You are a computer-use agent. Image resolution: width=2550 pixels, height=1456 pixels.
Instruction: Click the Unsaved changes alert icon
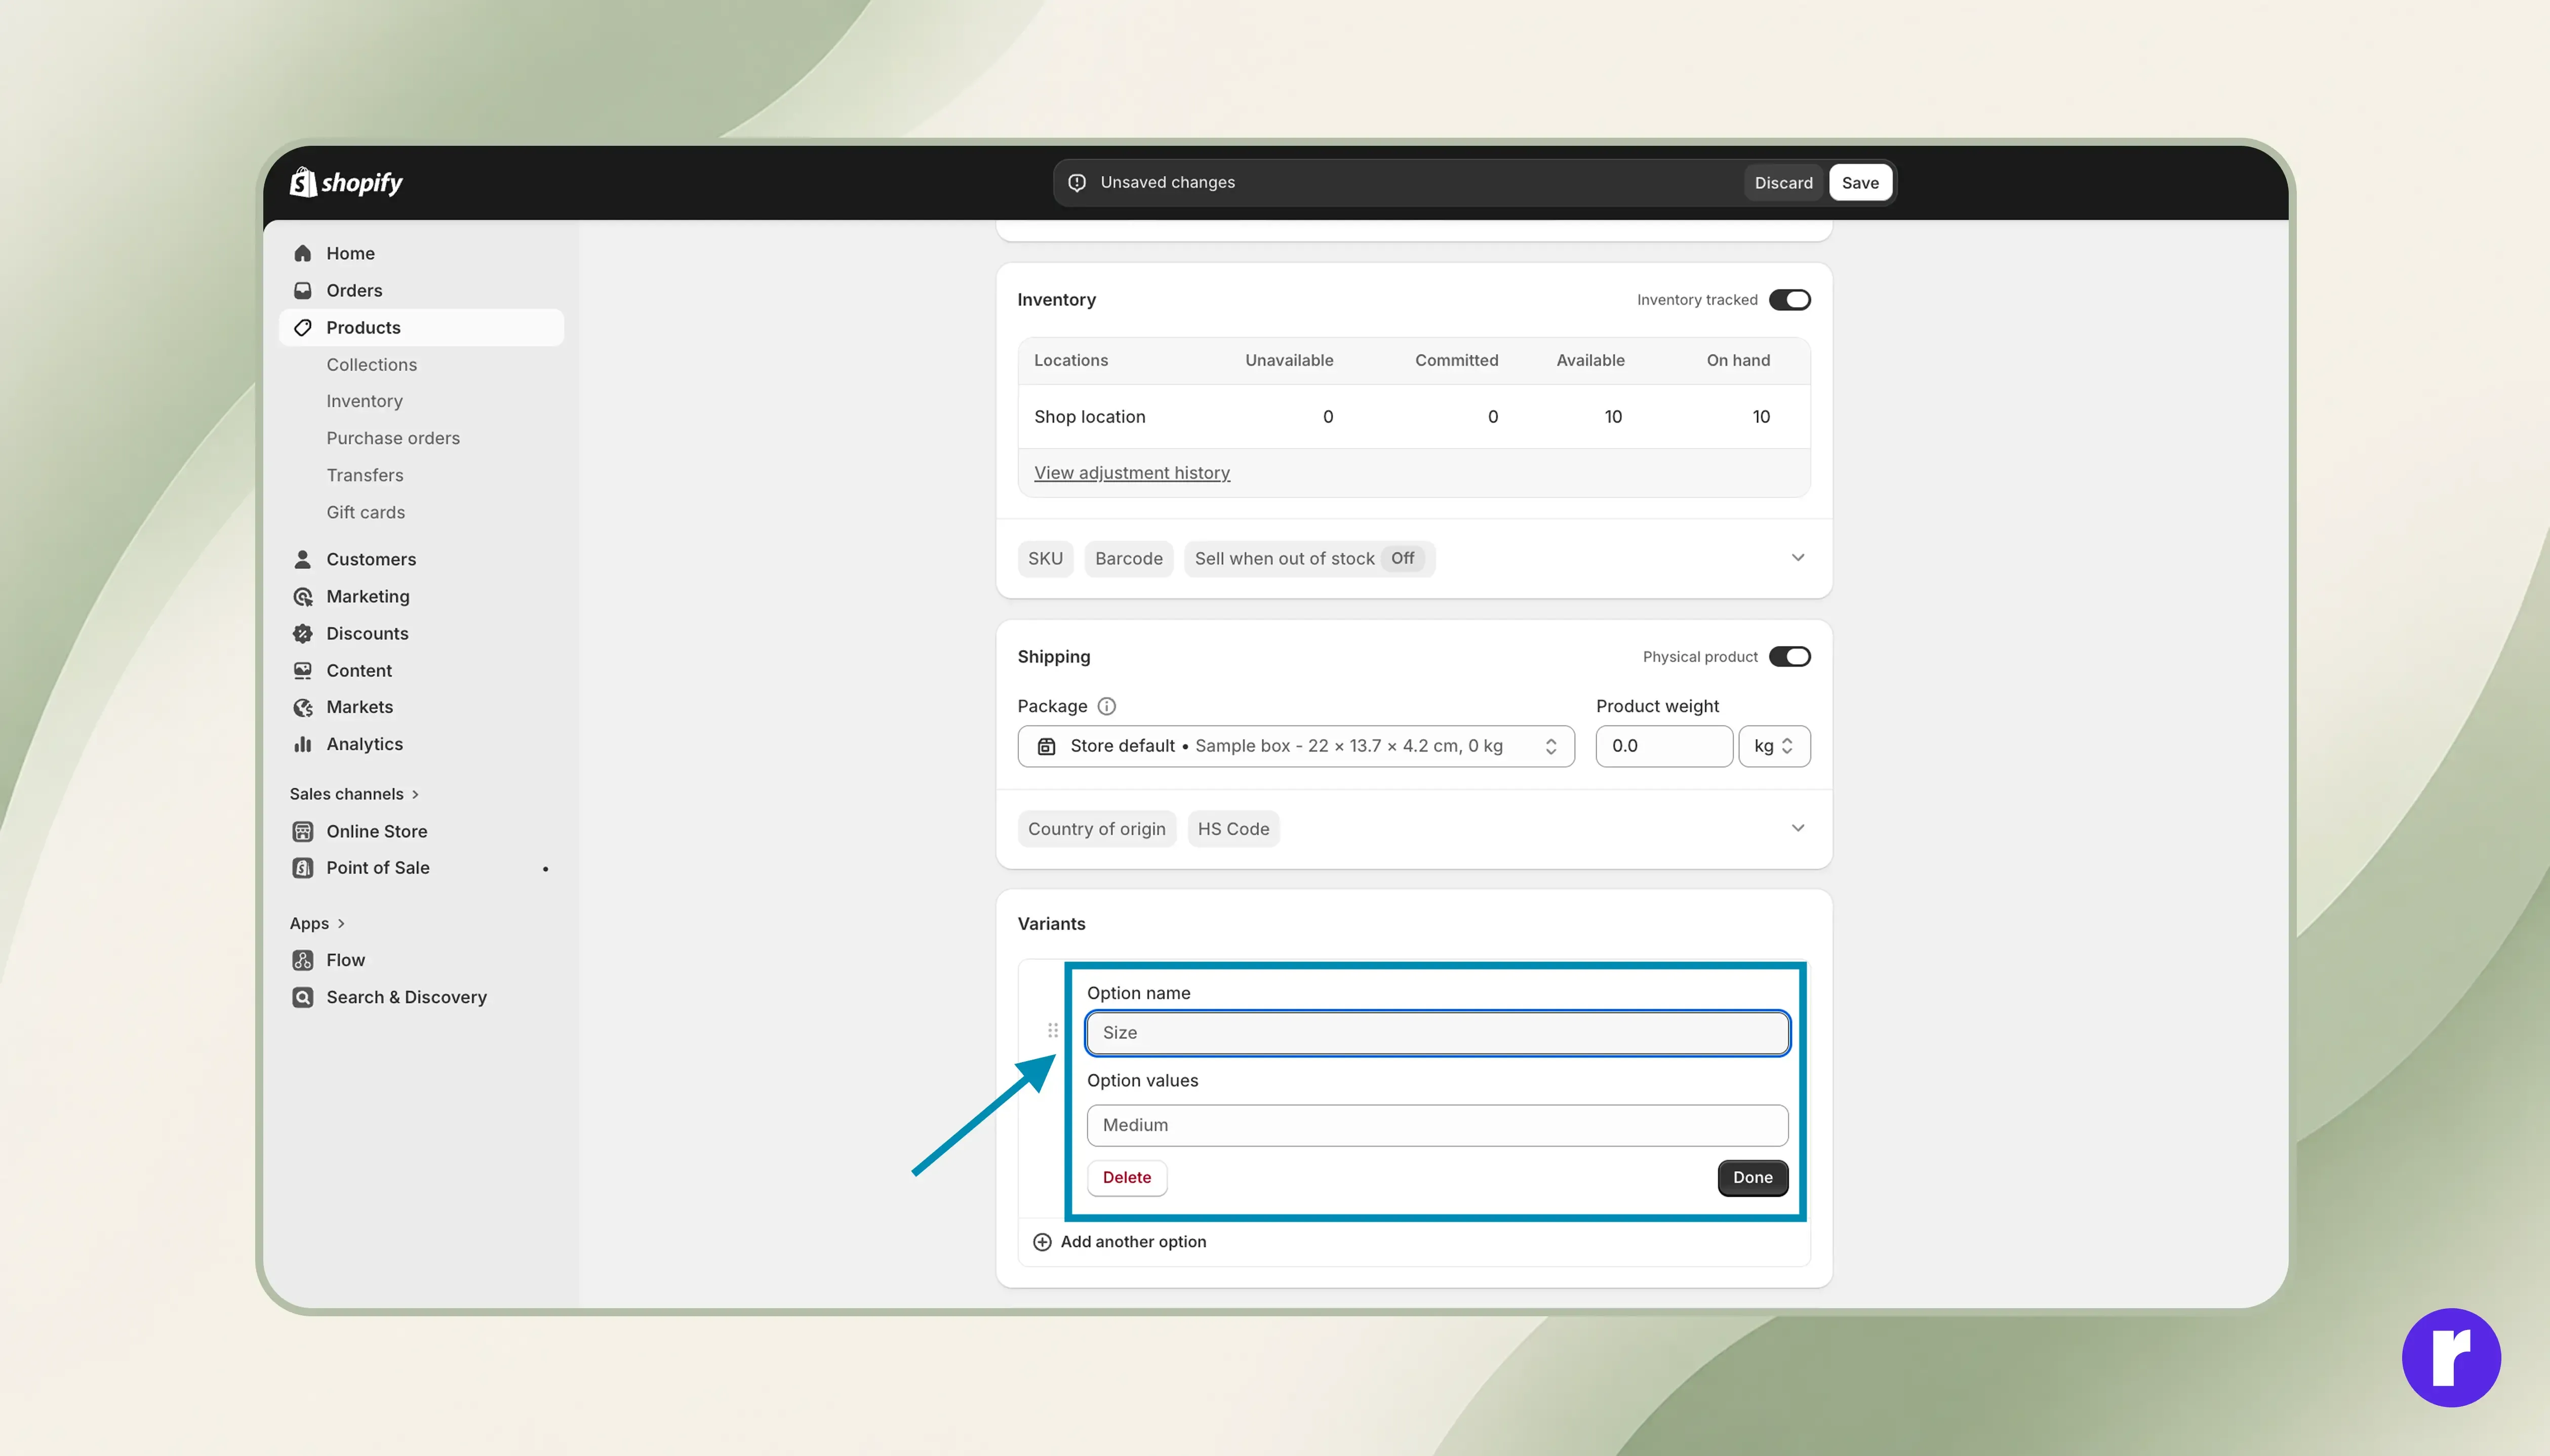1077,182
